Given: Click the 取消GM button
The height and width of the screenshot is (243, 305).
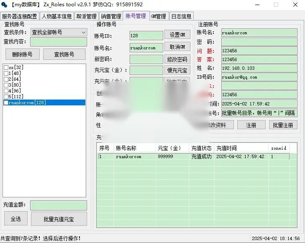Looking at the screenshot, I should (x=177, y=47).
